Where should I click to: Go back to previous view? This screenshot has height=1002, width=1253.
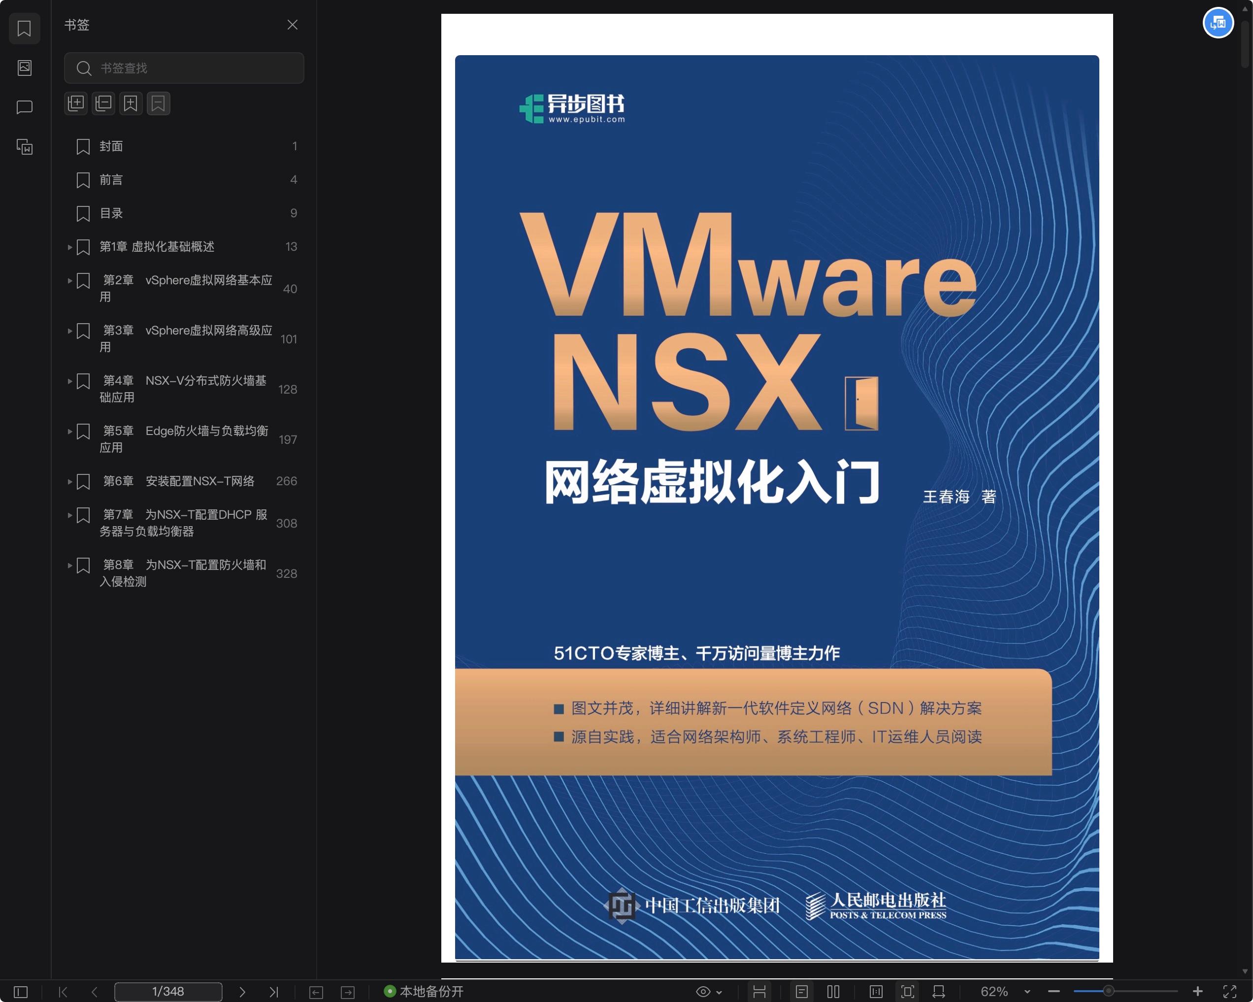point(316,992)
